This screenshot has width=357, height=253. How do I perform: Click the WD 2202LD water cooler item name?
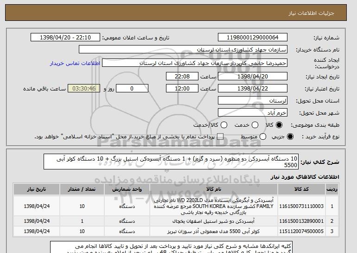tap(214, 206)
